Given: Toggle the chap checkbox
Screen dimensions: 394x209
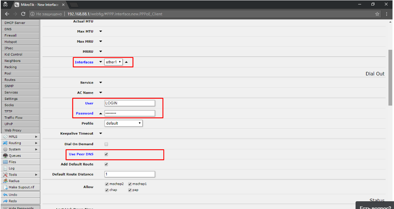Looking at the screenshot, I should tap(107, 190).
